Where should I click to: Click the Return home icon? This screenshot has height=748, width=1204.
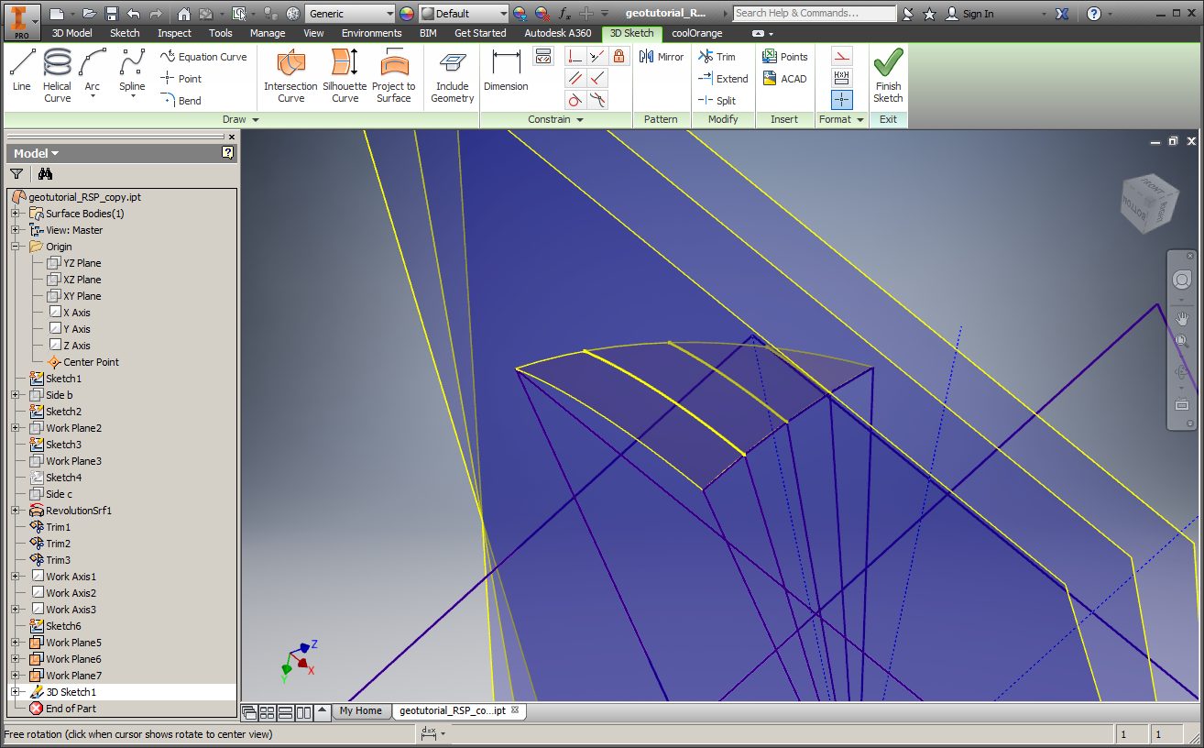point(184,14)
